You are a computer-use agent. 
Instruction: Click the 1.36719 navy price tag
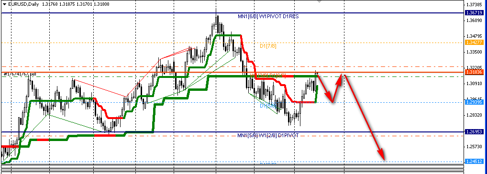(x=473, y=13)
